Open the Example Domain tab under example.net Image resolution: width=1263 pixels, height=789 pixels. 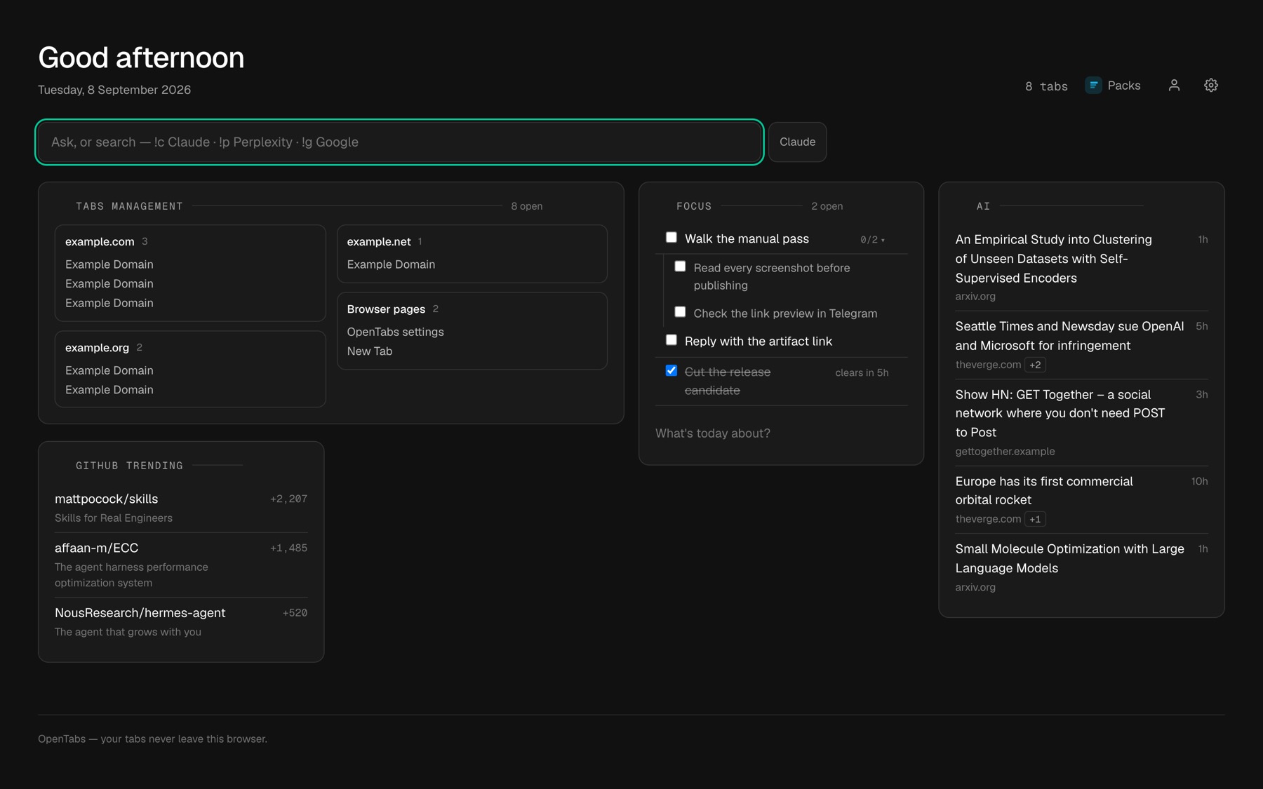click(x=391, y=264)
